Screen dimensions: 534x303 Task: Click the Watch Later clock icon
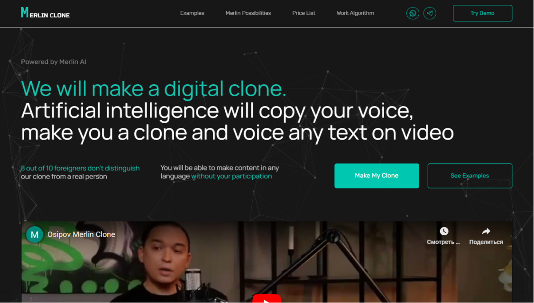(x=444, y=231)
